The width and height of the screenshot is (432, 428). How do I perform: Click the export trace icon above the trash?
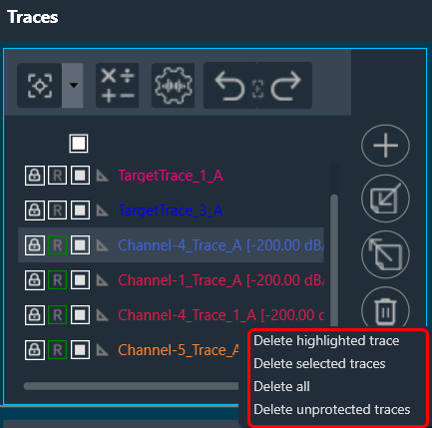click(385, 254)
